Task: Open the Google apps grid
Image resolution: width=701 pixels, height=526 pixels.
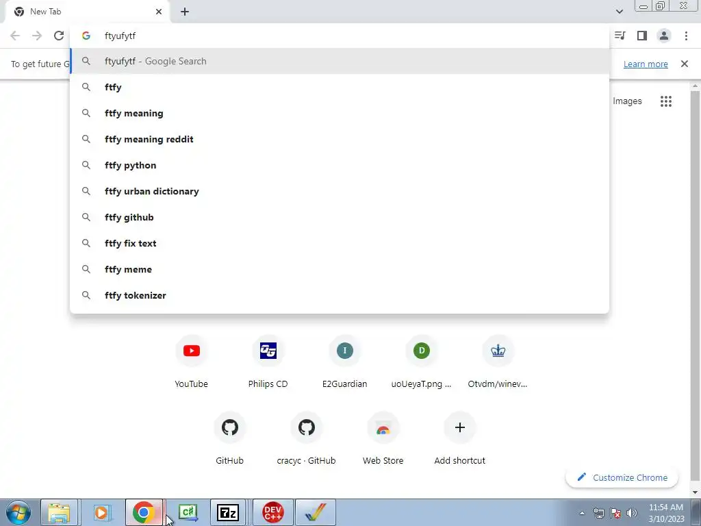Action: [665, 101]
